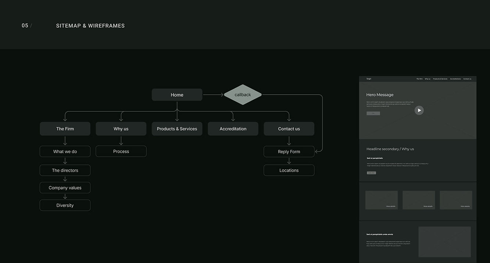Select the Process node
The image size is (490, 263).
click(121, 151)
